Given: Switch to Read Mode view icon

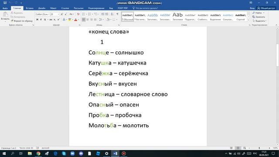Looking at the screenshot, I should point(231,148).
